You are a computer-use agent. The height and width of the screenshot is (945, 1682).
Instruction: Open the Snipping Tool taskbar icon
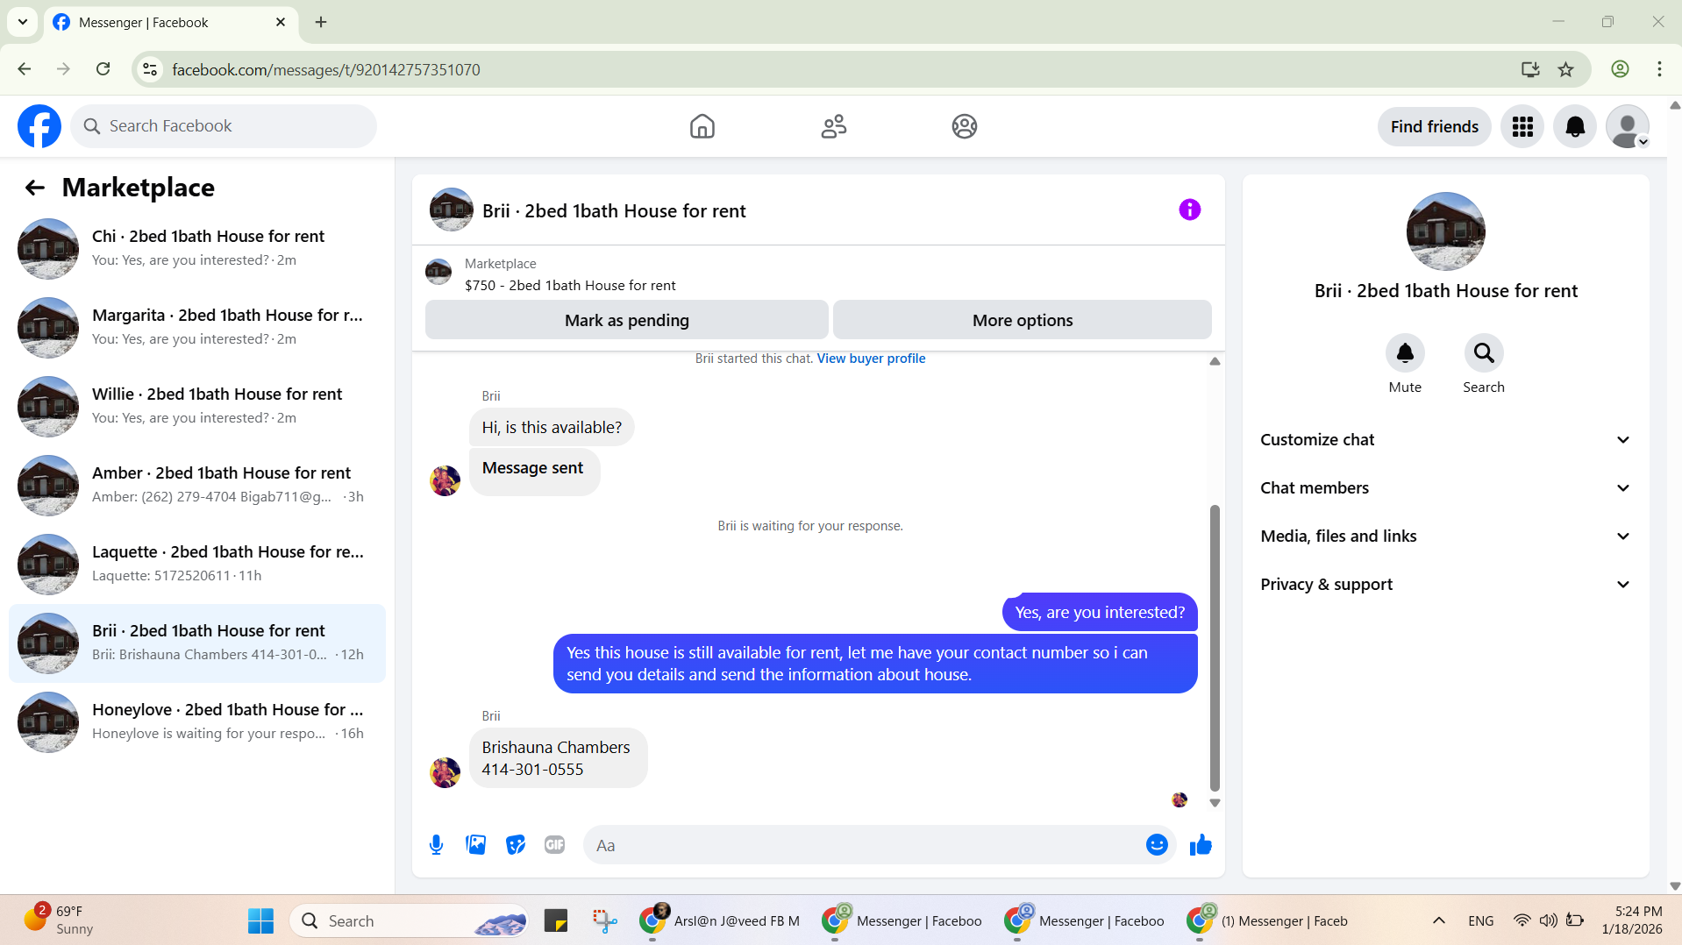pyautogui.click(x=604, y=920)
